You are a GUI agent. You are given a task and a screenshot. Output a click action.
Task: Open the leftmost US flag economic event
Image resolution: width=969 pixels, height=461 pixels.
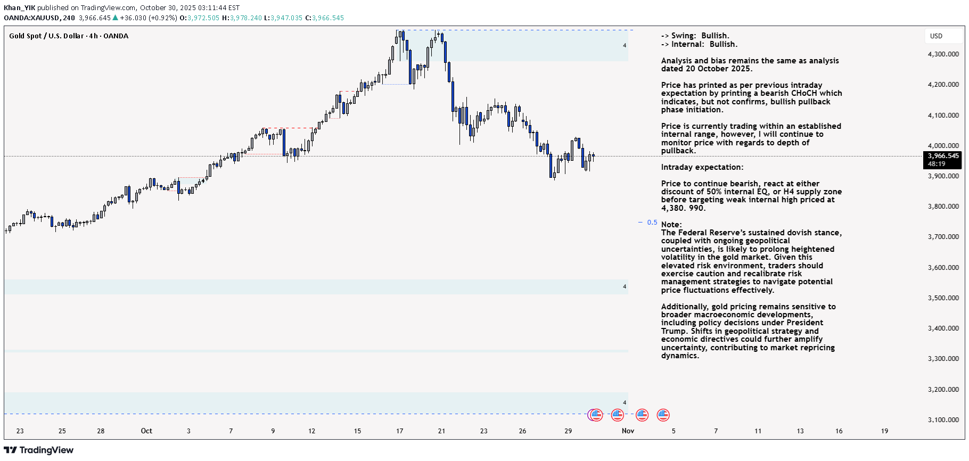596,415
